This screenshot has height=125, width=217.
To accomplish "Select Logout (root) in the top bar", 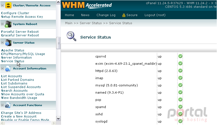I will pyautogui.click(x=155, y=15).
